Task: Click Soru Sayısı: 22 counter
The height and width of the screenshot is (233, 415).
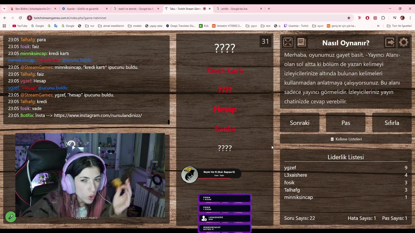Action: [x=300, y=218]
